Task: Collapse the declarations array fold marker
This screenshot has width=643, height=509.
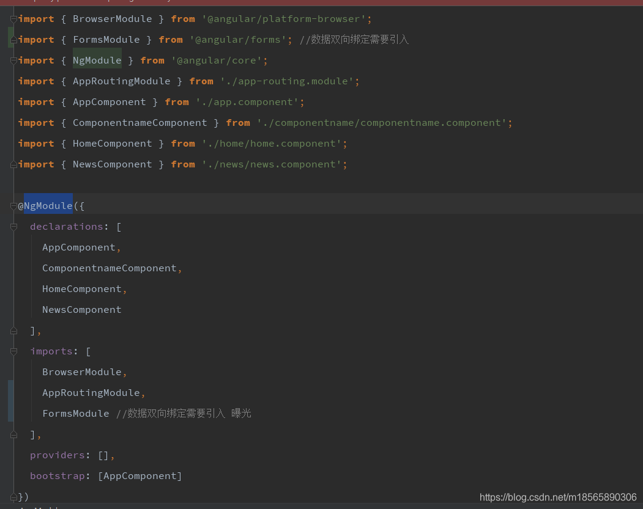Action: pos(13,227)
